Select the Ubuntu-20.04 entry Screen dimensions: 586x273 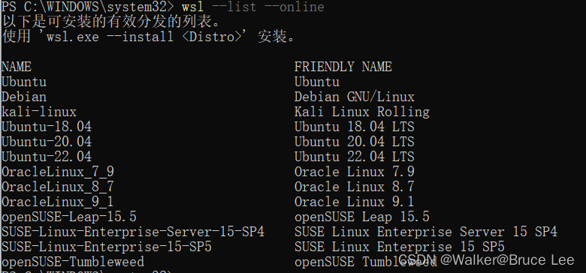[47, 141]
